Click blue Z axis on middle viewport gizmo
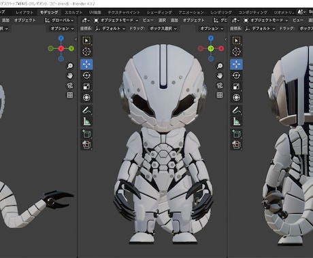Screen dimensions: 313x258 (x=211, y=38)
